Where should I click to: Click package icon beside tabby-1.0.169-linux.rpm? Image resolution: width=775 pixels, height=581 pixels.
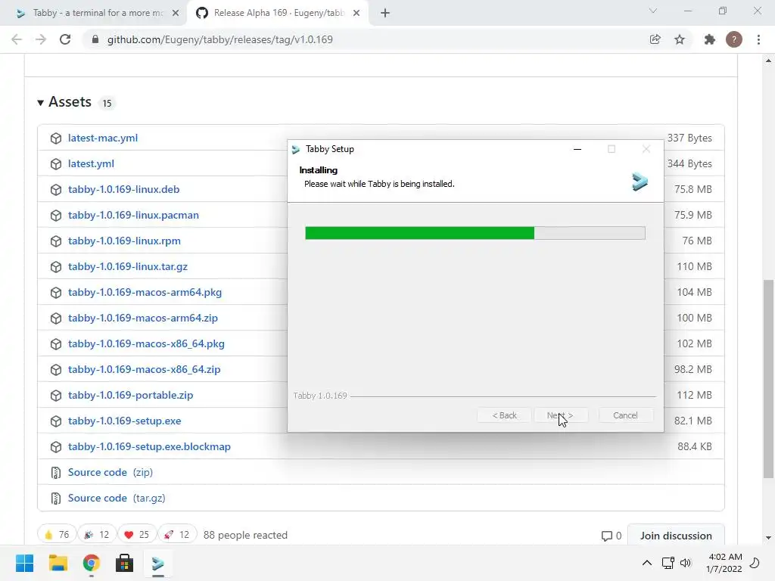pos(56,241)
